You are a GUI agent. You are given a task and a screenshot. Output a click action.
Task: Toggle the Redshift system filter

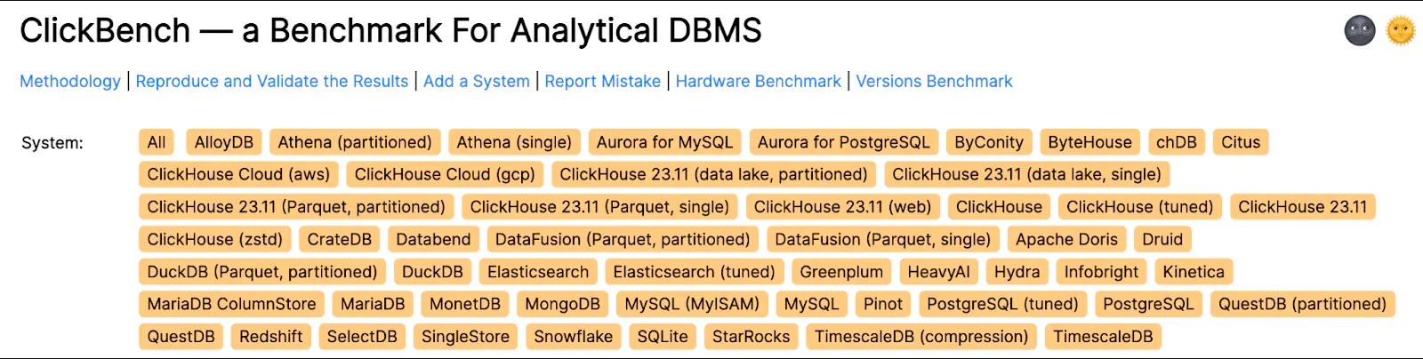point(271,337)
